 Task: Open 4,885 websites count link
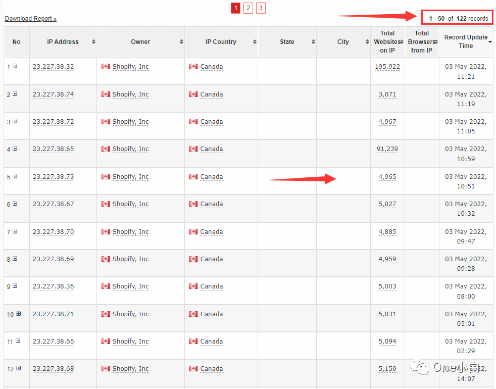(x=387, y=232)
